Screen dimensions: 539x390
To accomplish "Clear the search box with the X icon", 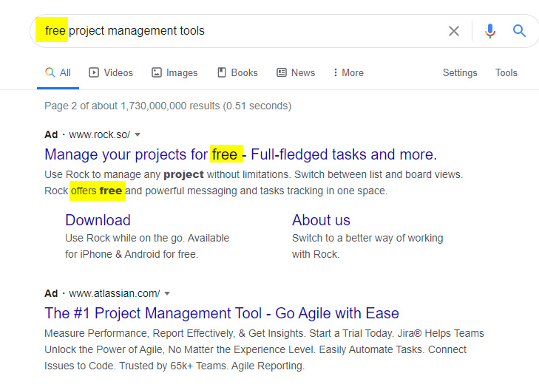I will pos(454,31).
